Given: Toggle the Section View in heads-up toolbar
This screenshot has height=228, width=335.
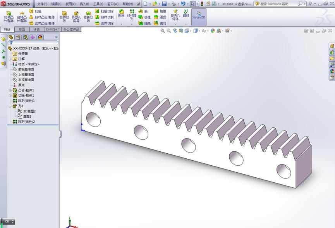Looking at the screenshot, I should 181,31.
